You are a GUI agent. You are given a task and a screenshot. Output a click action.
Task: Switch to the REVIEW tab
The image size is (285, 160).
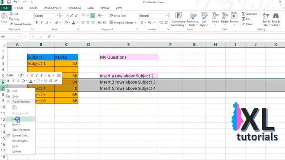[x=105, y=8]
